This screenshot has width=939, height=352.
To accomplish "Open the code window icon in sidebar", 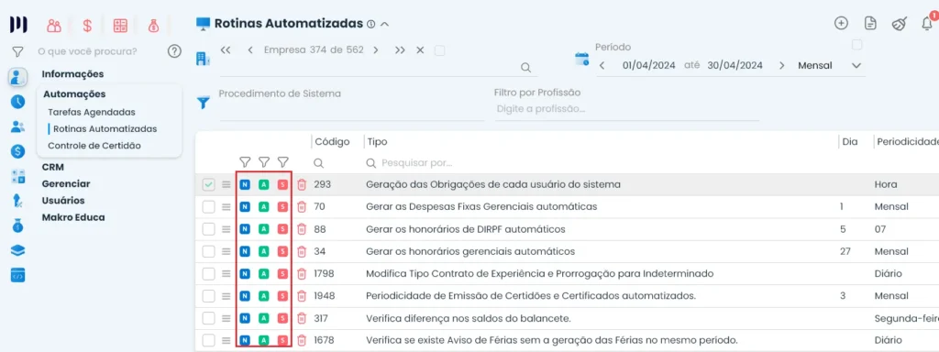I will click(18, 275).
